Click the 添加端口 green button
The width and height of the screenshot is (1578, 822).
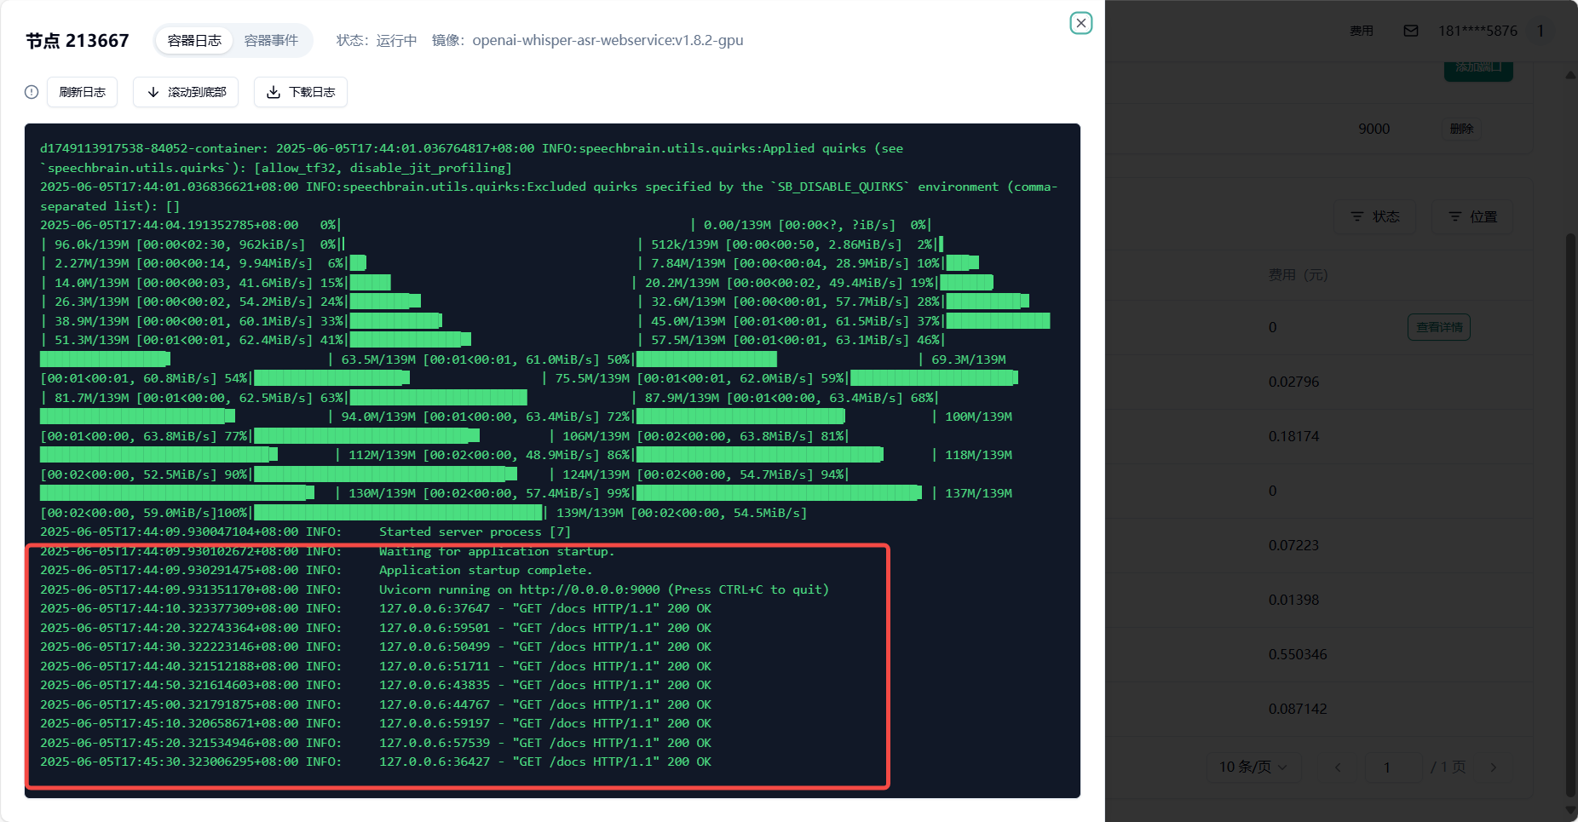pos(1478,70)
